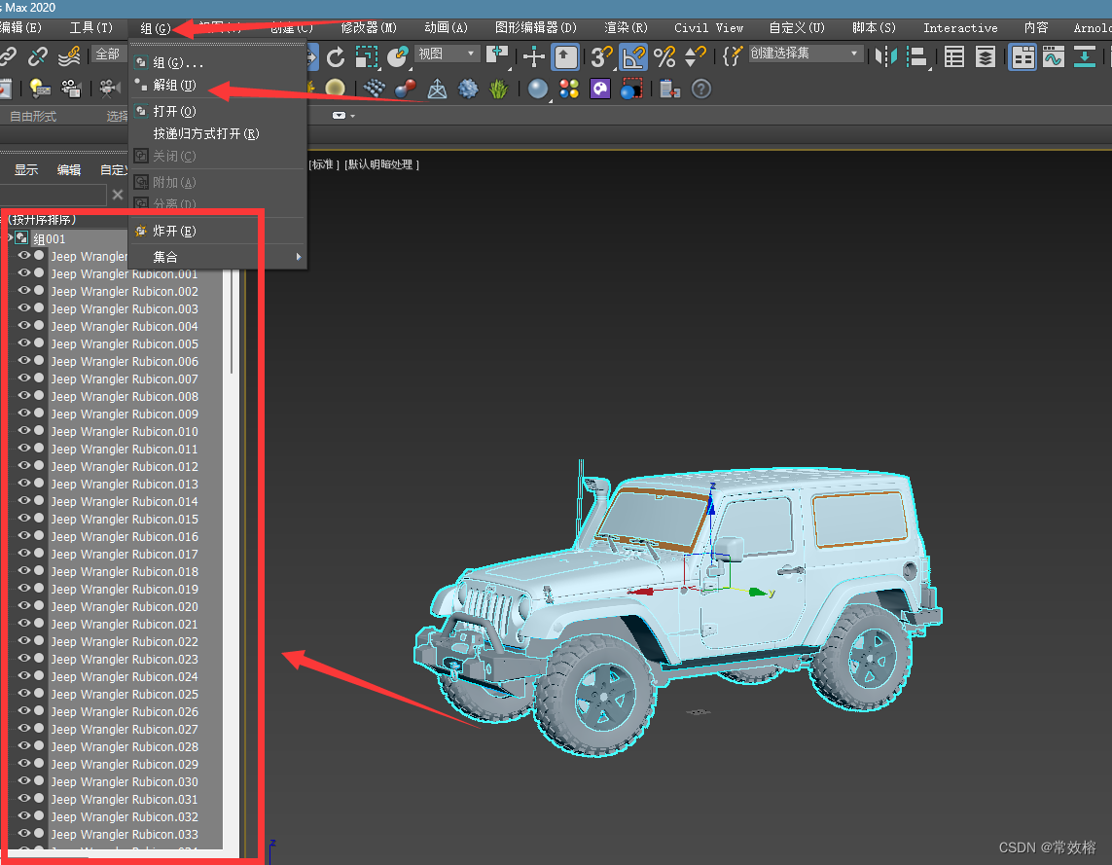Toggle Spinner Snap
1112x865 pixels.
pos(695,56)
